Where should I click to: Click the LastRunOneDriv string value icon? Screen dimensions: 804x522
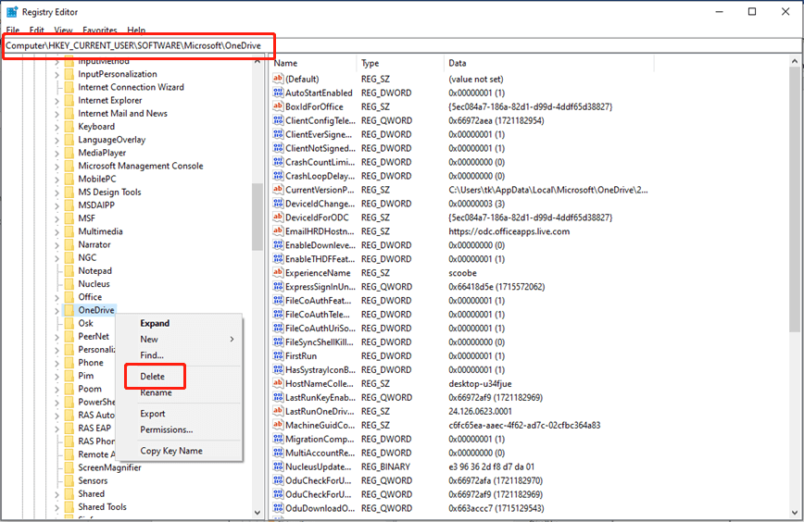point(278,411)
